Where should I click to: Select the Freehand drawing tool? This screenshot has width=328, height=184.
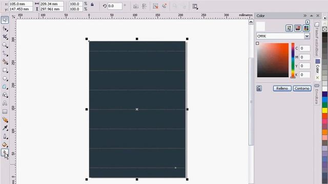[5, 54]
